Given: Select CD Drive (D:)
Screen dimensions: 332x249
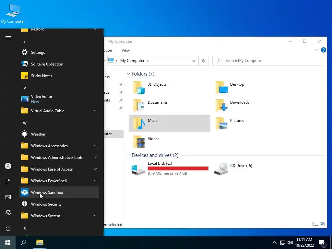Looking at the screenshot, I should tap(252, 169).
